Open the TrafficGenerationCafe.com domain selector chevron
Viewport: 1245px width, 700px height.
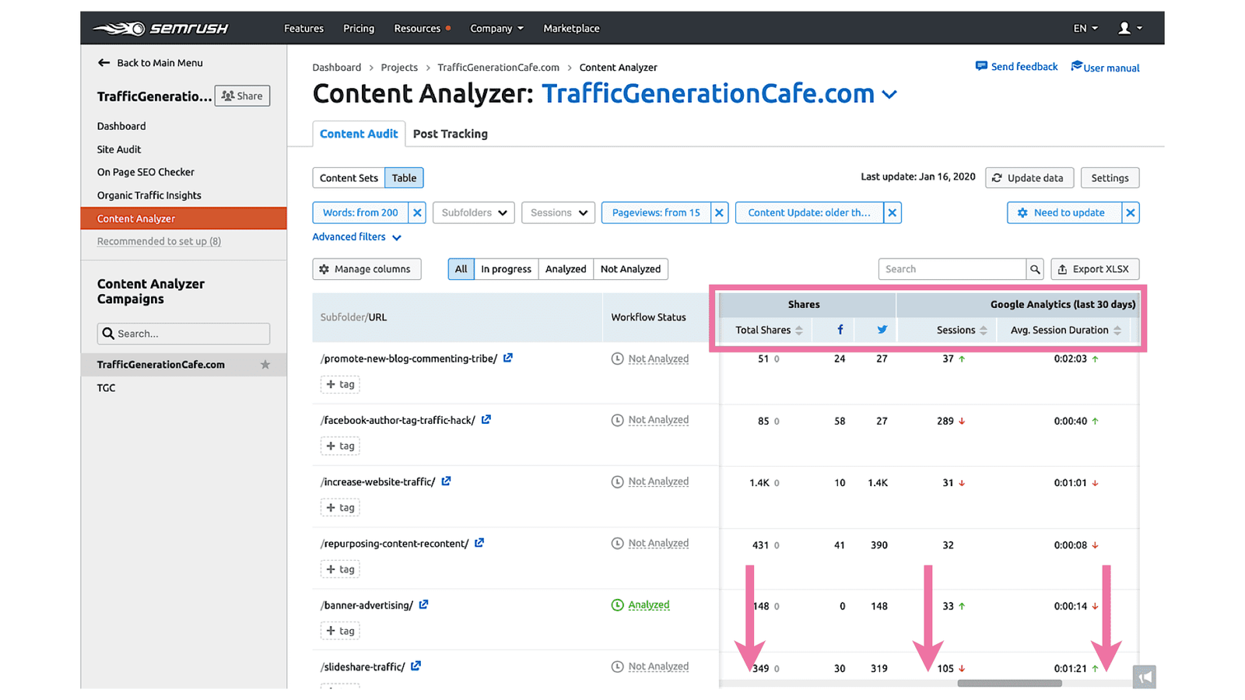891,93
